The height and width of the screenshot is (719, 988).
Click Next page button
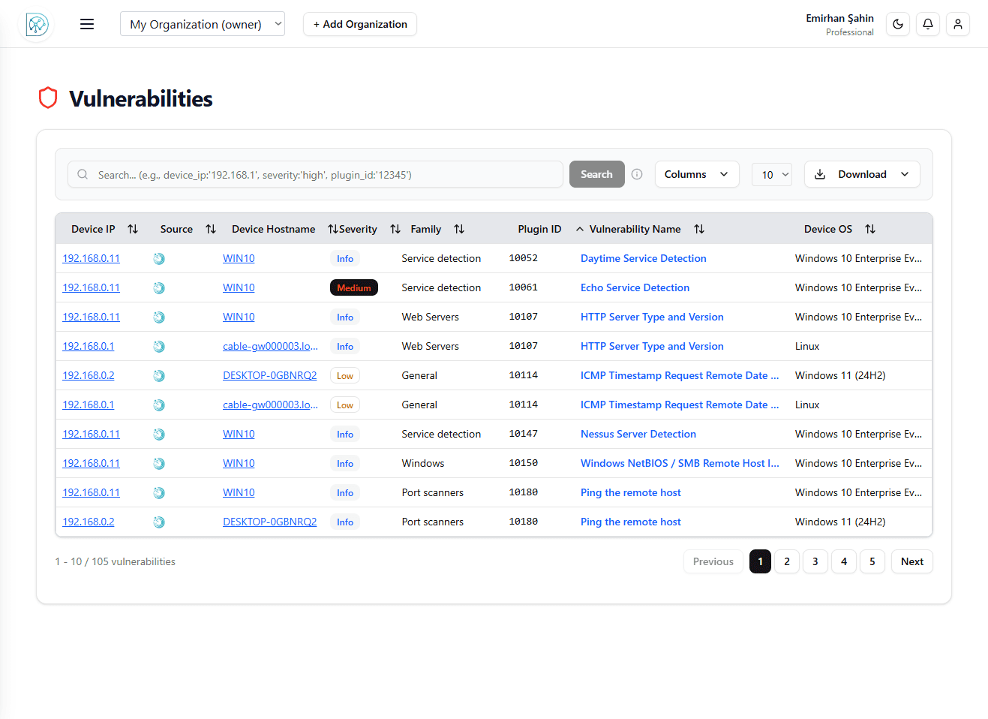[911, 561]
